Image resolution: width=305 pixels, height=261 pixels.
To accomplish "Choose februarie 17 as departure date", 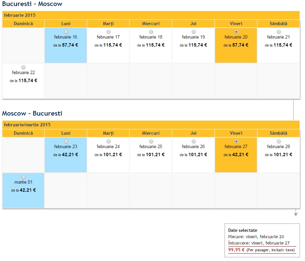I will coord(108,32).
